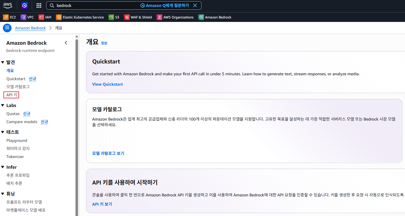The width and height of the screenshot is (405, 216).
Task: Open Amazon Bedrock breadcrumb link
Action: 30,28
